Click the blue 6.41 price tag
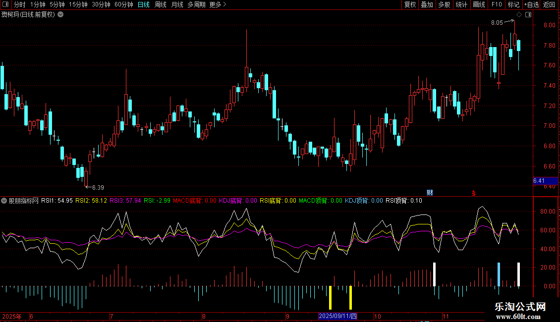Image resolution: width=560 pixels, height=322 pixels. pos(545,181)
